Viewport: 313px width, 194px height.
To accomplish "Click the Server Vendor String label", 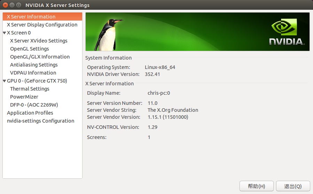I will (x=111, y=110).
